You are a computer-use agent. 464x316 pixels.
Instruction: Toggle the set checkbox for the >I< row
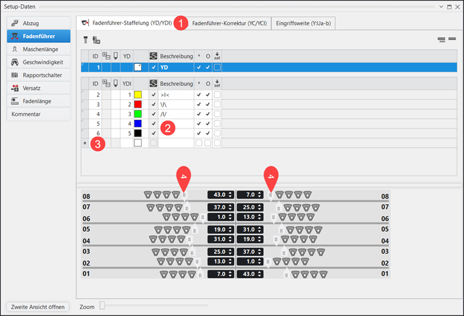tap(217, 95)
